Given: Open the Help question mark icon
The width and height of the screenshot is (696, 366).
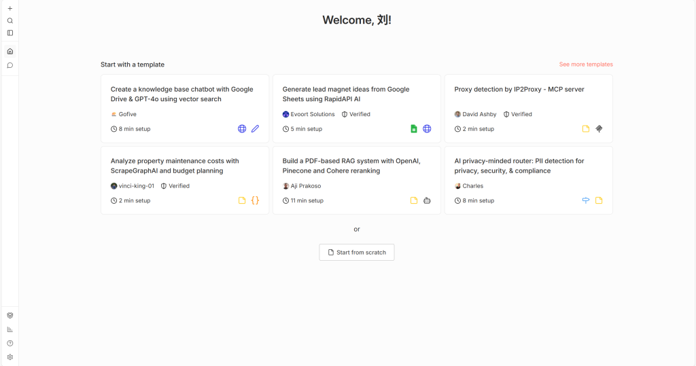Looking at the screenshot, I should tap(10, 343).
